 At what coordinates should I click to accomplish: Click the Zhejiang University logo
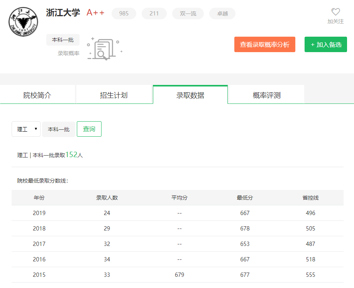pyautogui.click(x=23, y=22)
